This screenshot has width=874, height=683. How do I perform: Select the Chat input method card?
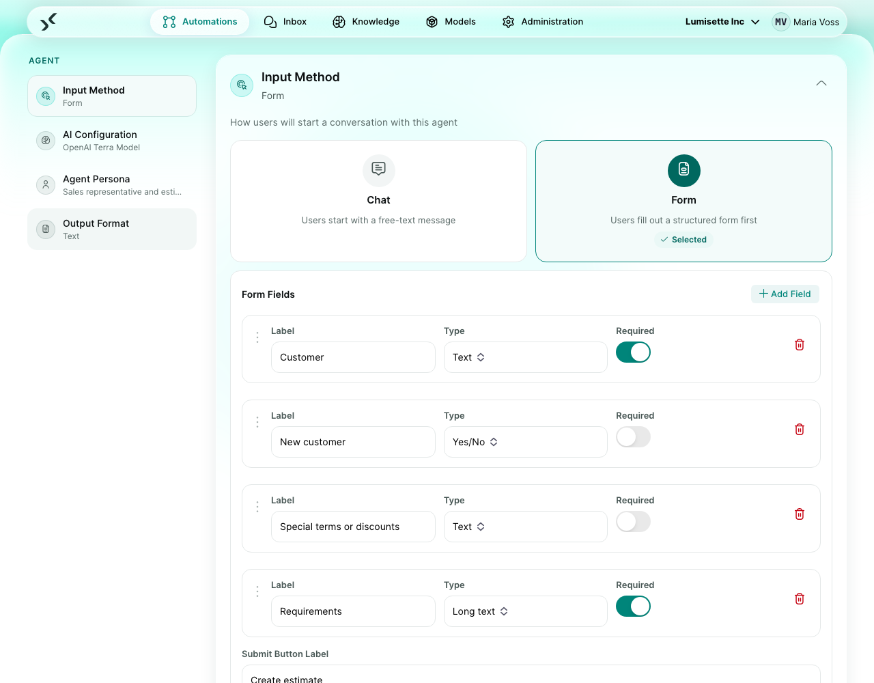tap(379, 201)
